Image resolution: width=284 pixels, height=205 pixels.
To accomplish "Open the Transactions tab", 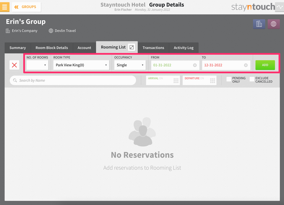I will [153, 48].
